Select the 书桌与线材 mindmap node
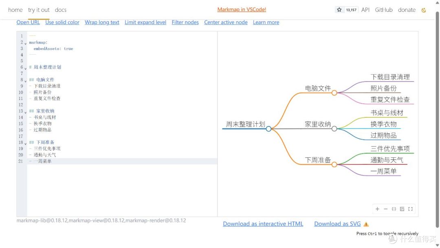 point(387,113)
